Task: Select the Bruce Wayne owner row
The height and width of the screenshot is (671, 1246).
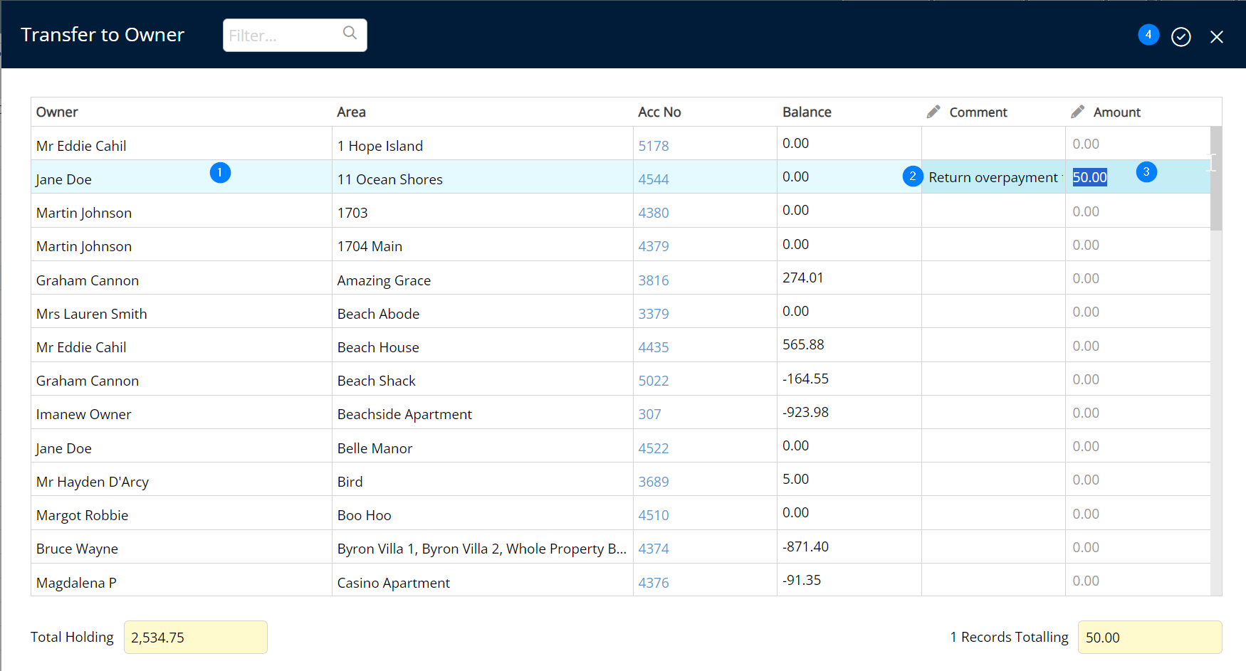Action: click(x=77, y=549)
